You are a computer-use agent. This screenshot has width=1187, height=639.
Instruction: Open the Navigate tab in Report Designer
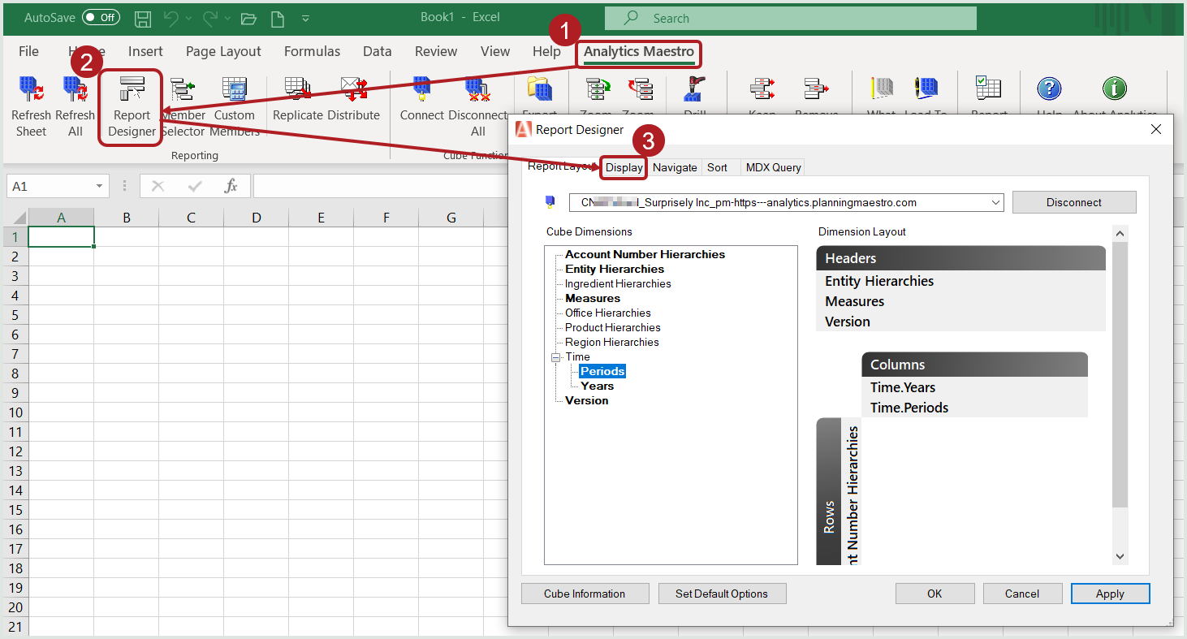(675, 167)
